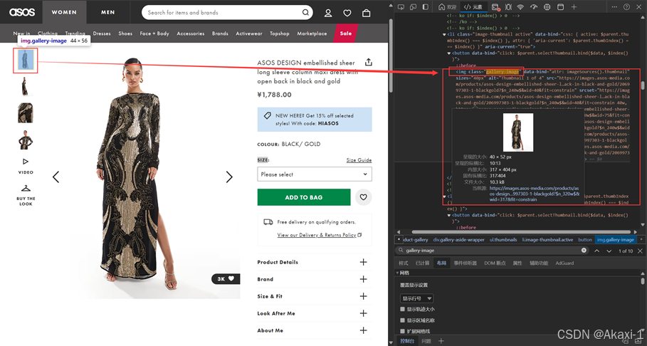Switch to the WOMEN tab
This screenshot has width=647, height=346.
pyautogui.click(x=64, y=12)
